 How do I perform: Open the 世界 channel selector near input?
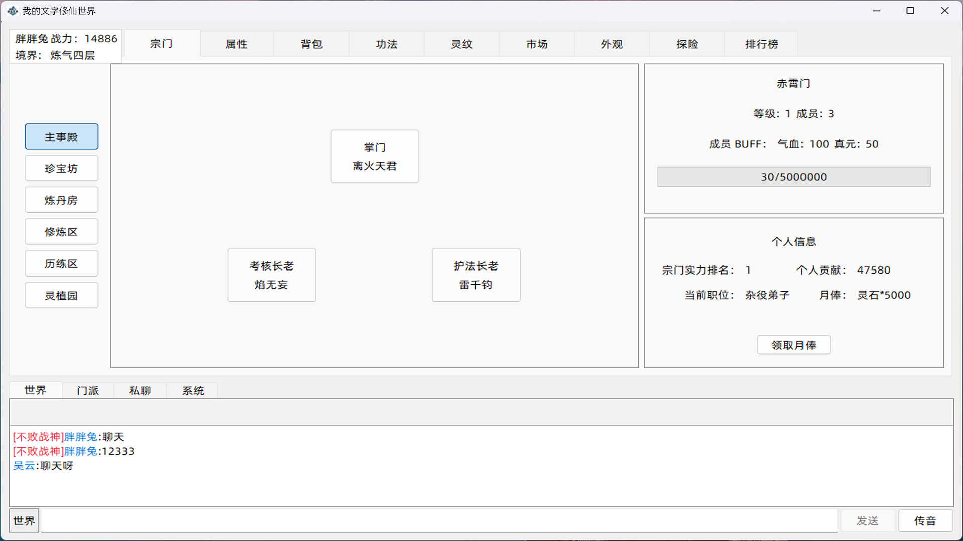24,520
